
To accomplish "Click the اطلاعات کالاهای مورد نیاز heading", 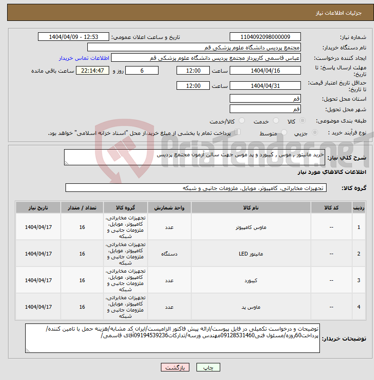I will coord(332,172).
